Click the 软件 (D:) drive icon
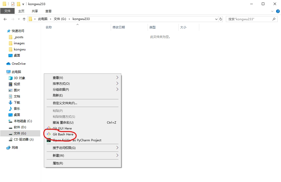 pyautogui.click(x=11, y=127)
